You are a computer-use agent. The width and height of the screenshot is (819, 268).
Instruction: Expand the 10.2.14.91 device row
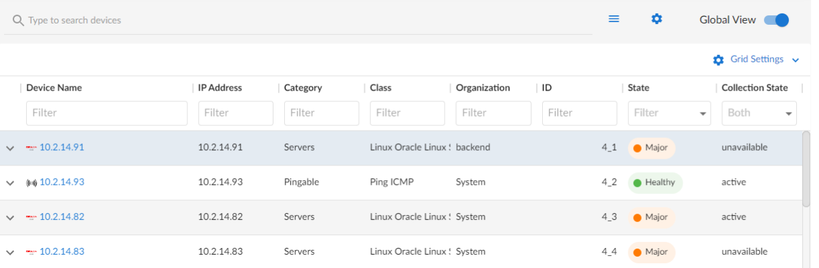pyautogui.click(x=10, y=148)
